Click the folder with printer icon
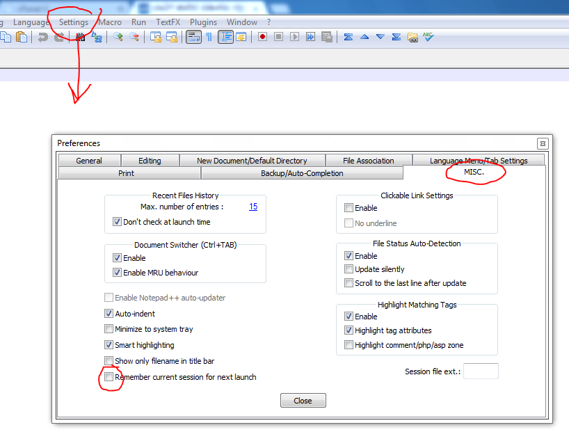 tap(412, 37)
